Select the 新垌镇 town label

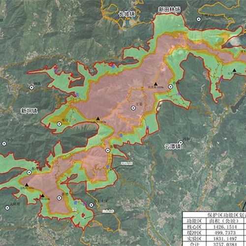(x=29, y=111)
